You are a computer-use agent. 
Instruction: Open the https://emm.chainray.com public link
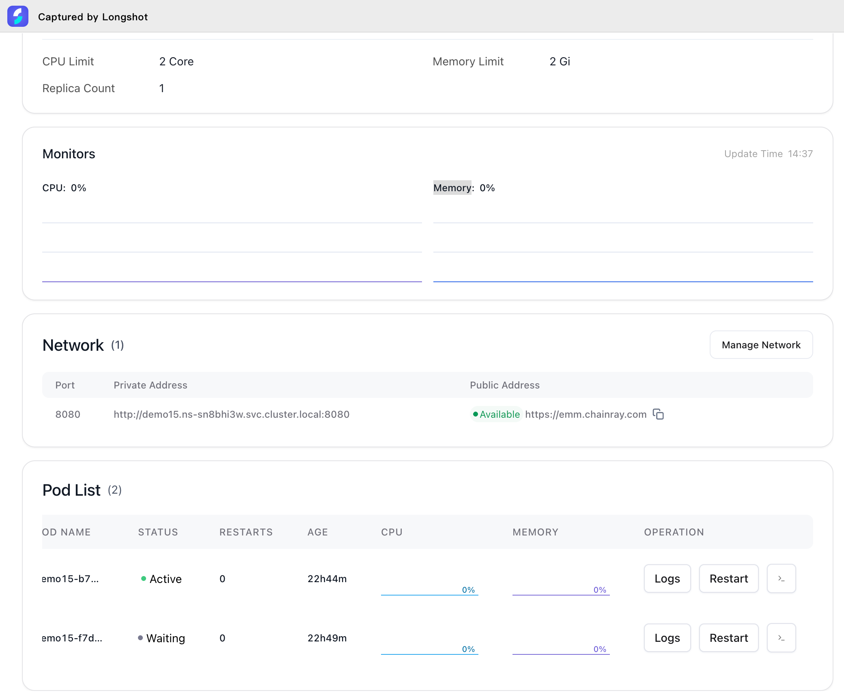coord(586,414)
